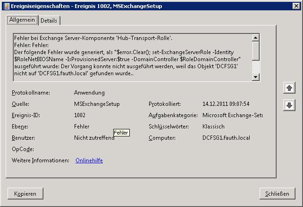Click the Schließen button
The image size is (303, 207).
[x=278, y=193]
